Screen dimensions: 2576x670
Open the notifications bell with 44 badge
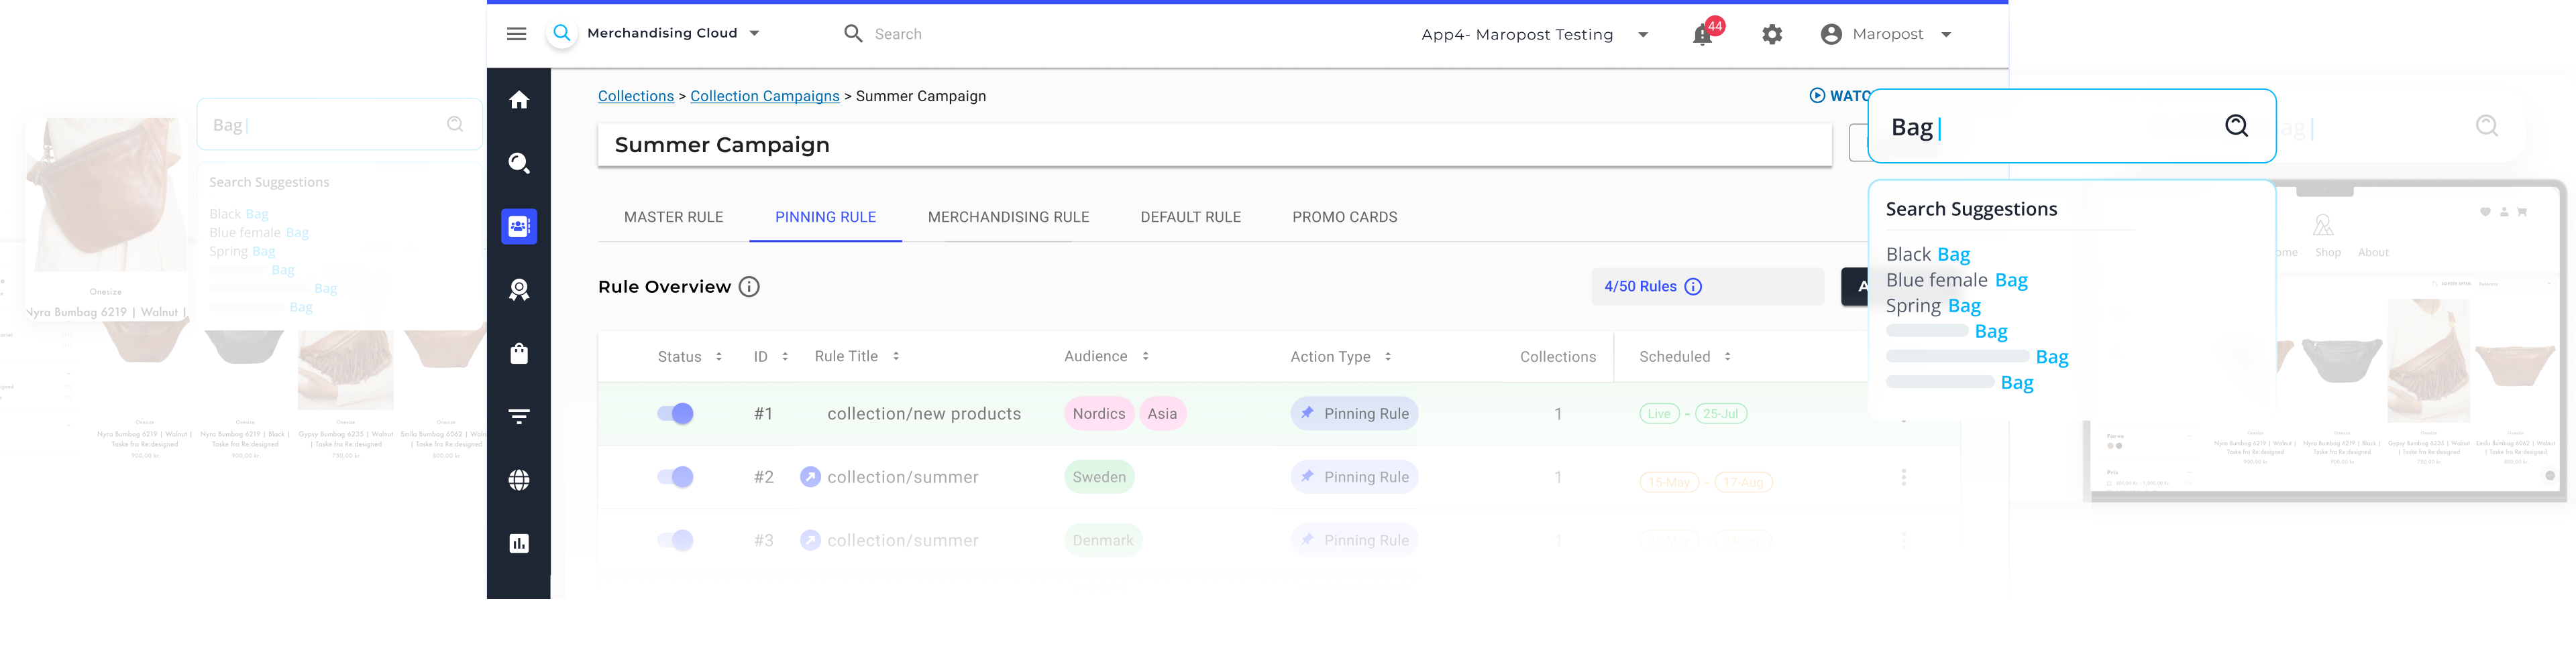pyautogui.click(x=1702, y=35)
